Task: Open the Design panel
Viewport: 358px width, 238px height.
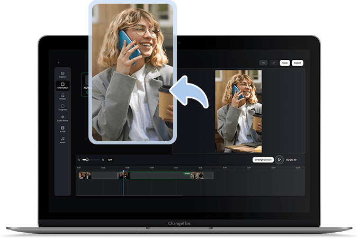Action: (x=62, y=96)
